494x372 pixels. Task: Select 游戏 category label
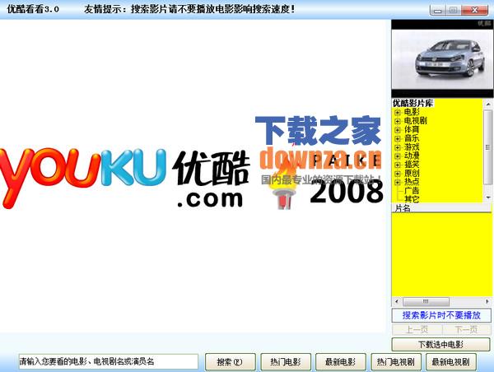(x=412, y=147)
